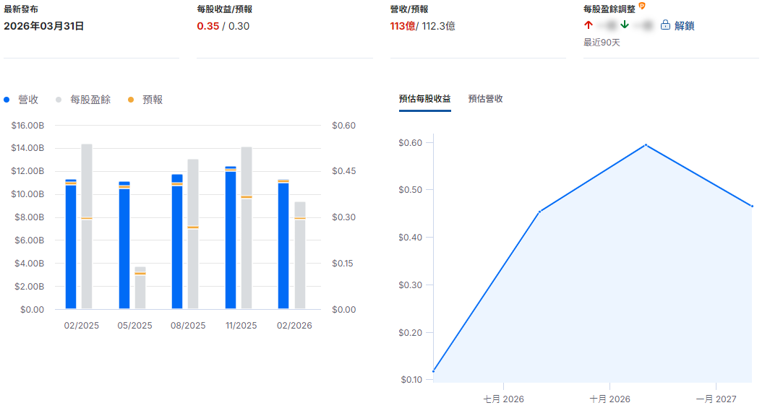Image resolution: width=770 pixels, height=408 pixels.
Task: Click the $8.00B axis label
Action: point(29,217)
